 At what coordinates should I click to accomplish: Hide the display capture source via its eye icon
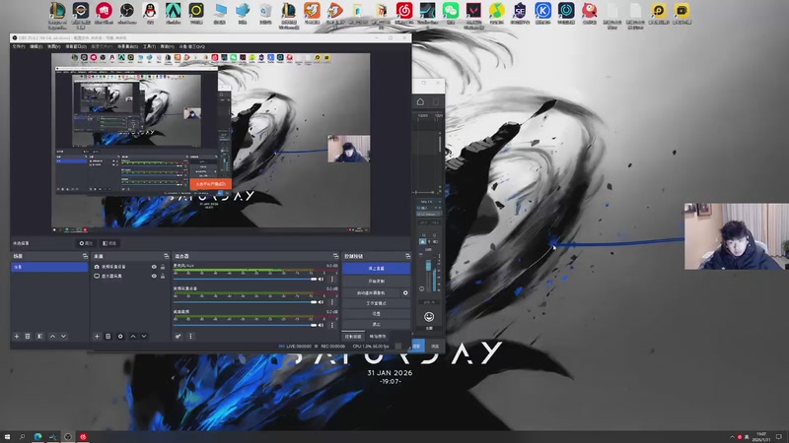point(154,276)
